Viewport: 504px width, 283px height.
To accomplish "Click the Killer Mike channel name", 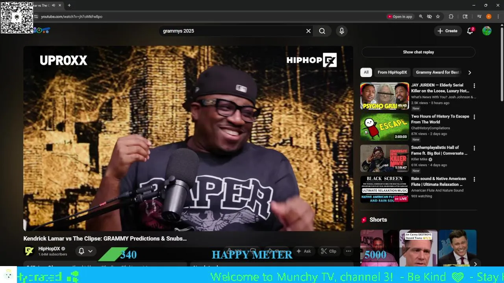I will click(x=419, y=159).
